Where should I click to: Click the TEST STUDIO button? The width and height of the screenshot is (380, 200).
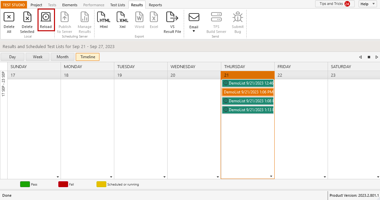click(x=14, y=5)
